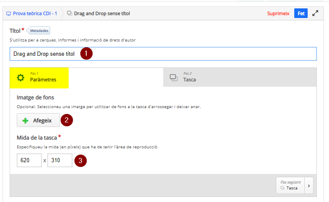This screenshot has width=329, height=202.
Task: Switch to the Pas 2 Tasca tab
Action: [x=240, y=77]
